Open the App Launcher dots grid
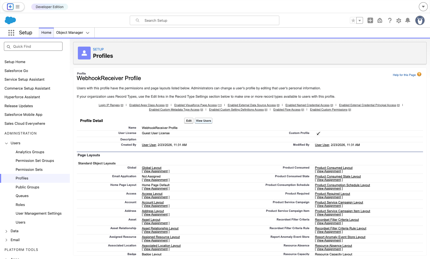The image size is (430, 259). [x=11, y=33]
